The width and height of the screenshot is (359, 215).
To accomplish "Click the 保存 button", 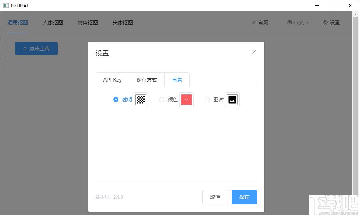I will pyautogui.click(x=244, y=197).
